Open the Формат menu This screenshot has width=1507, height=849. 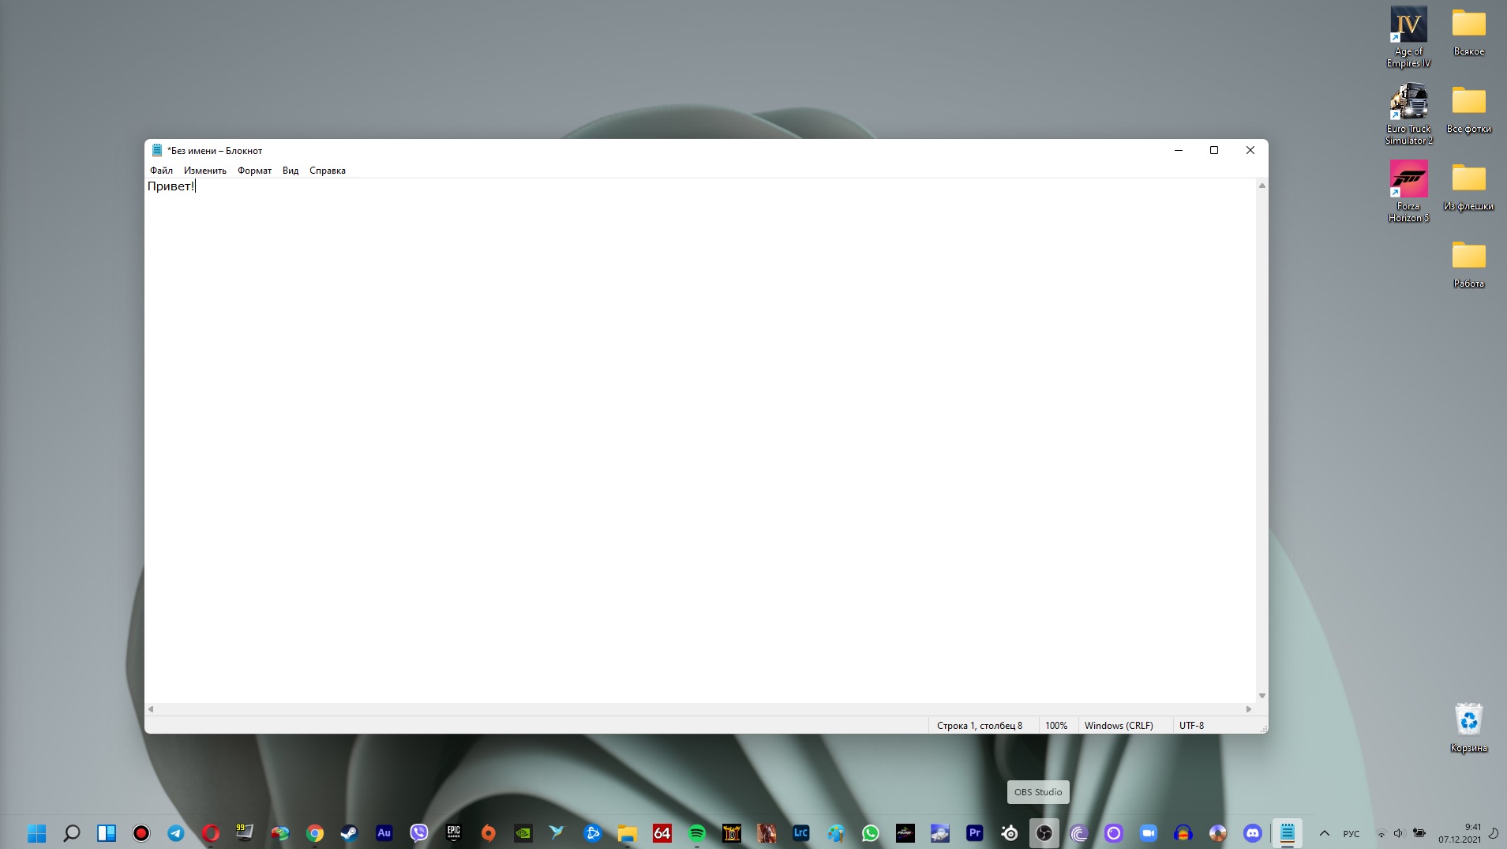click(254, 171)
